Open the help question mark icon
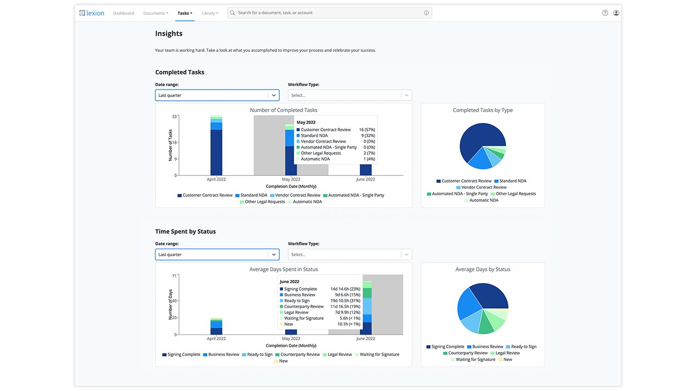 pyautogui.click(x=605, y=13)
